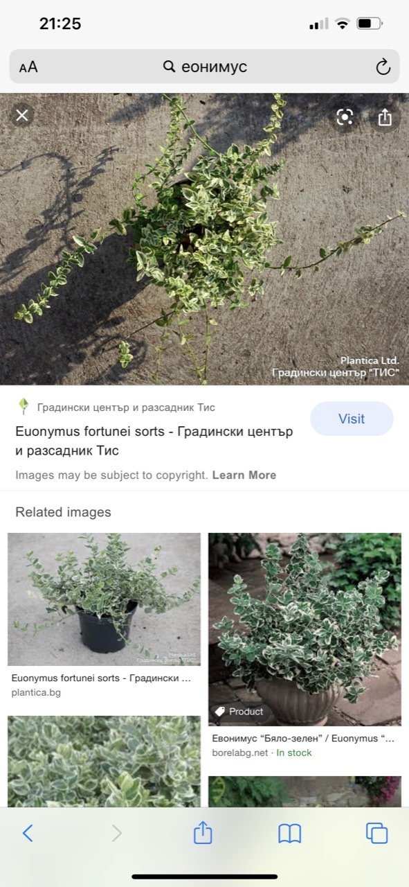
Task: Tap the aA reader options icon
Action: (28, 67)
